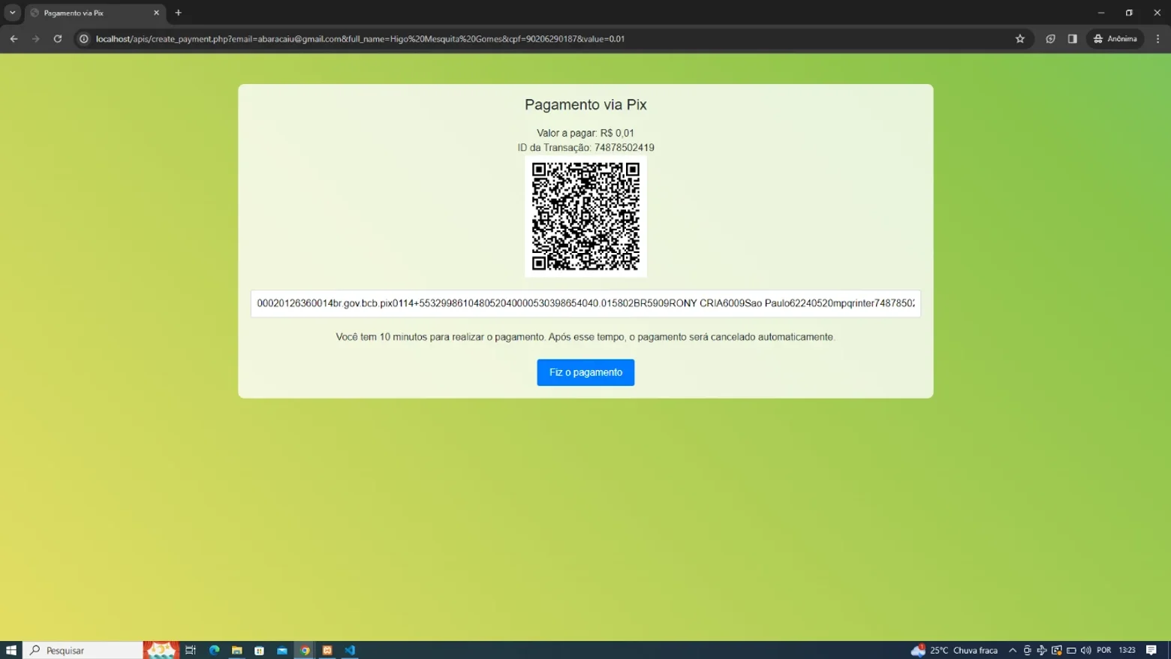Screen dimensions: 1171x659
Task: Launch Microsoft Edge from the taskbar
Action: click(214, 650)
